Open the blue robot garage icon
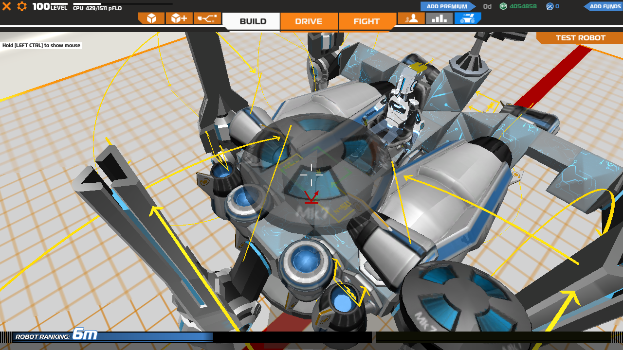623x350 pixels. point(468,18)
